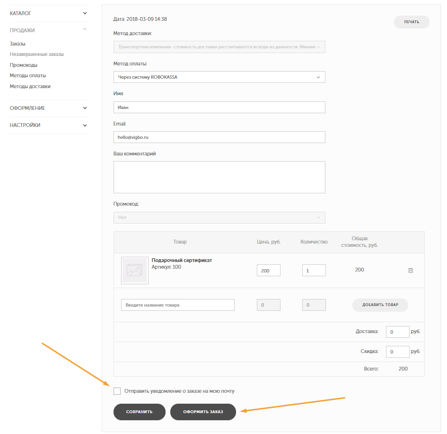Focus the new product quantity field
Viewport: 447px width, 434px height.
pyautogui.click(x=314, y=305)
